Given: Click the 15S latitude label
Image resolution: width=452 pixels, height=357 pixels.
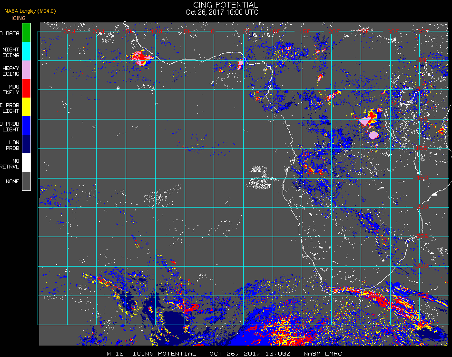Looking at the screenshot, I should click(423, 178).
